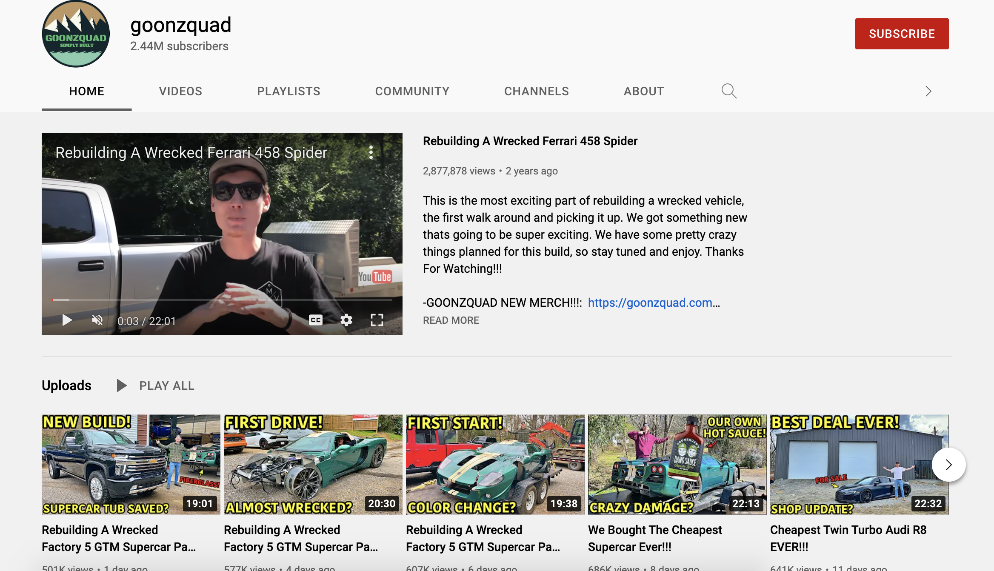994x571 pixels.
Task: Click the 19:38 duration badge
Action: [x=564, y=504]
